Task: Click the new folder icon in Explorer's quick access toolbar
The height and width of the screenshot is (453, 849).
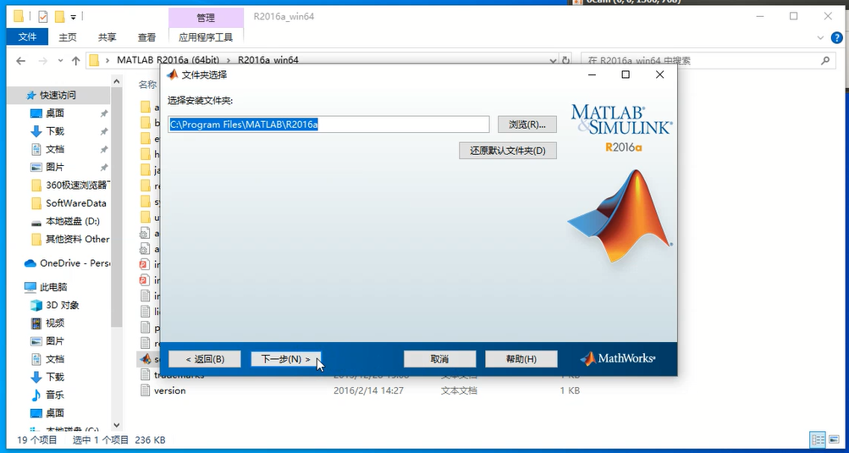Action: (59, 17)
